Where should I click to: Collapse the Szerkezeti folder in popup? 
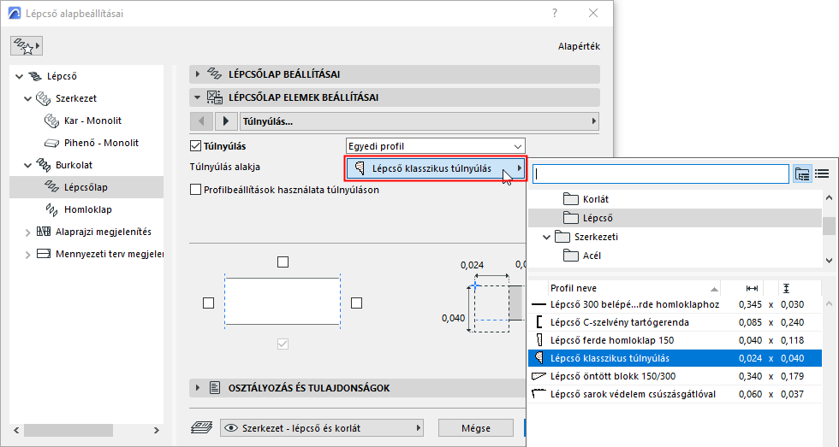546,237
